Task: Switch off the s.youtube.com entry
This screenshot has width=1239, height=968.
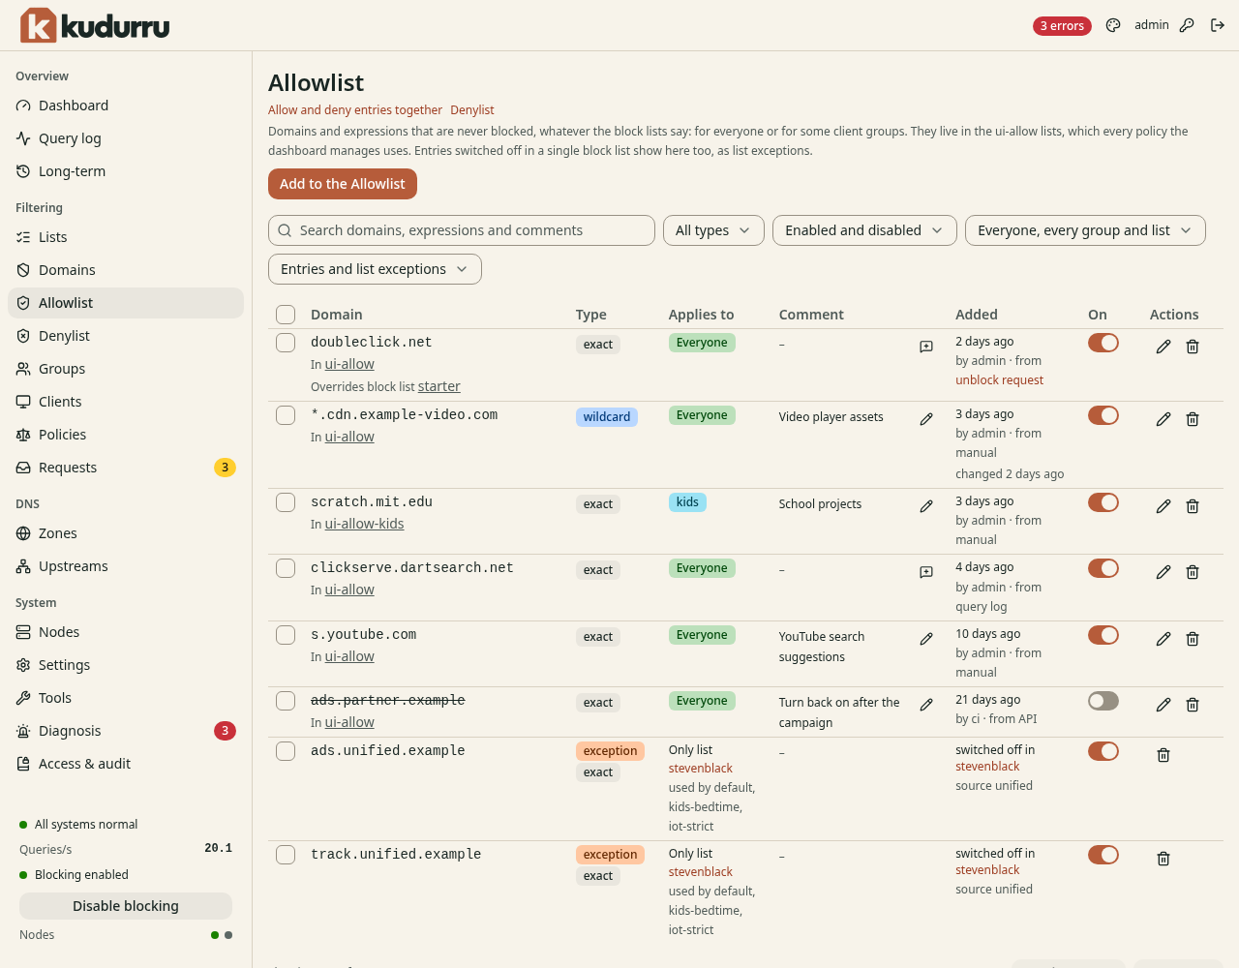Action: 1103,635
